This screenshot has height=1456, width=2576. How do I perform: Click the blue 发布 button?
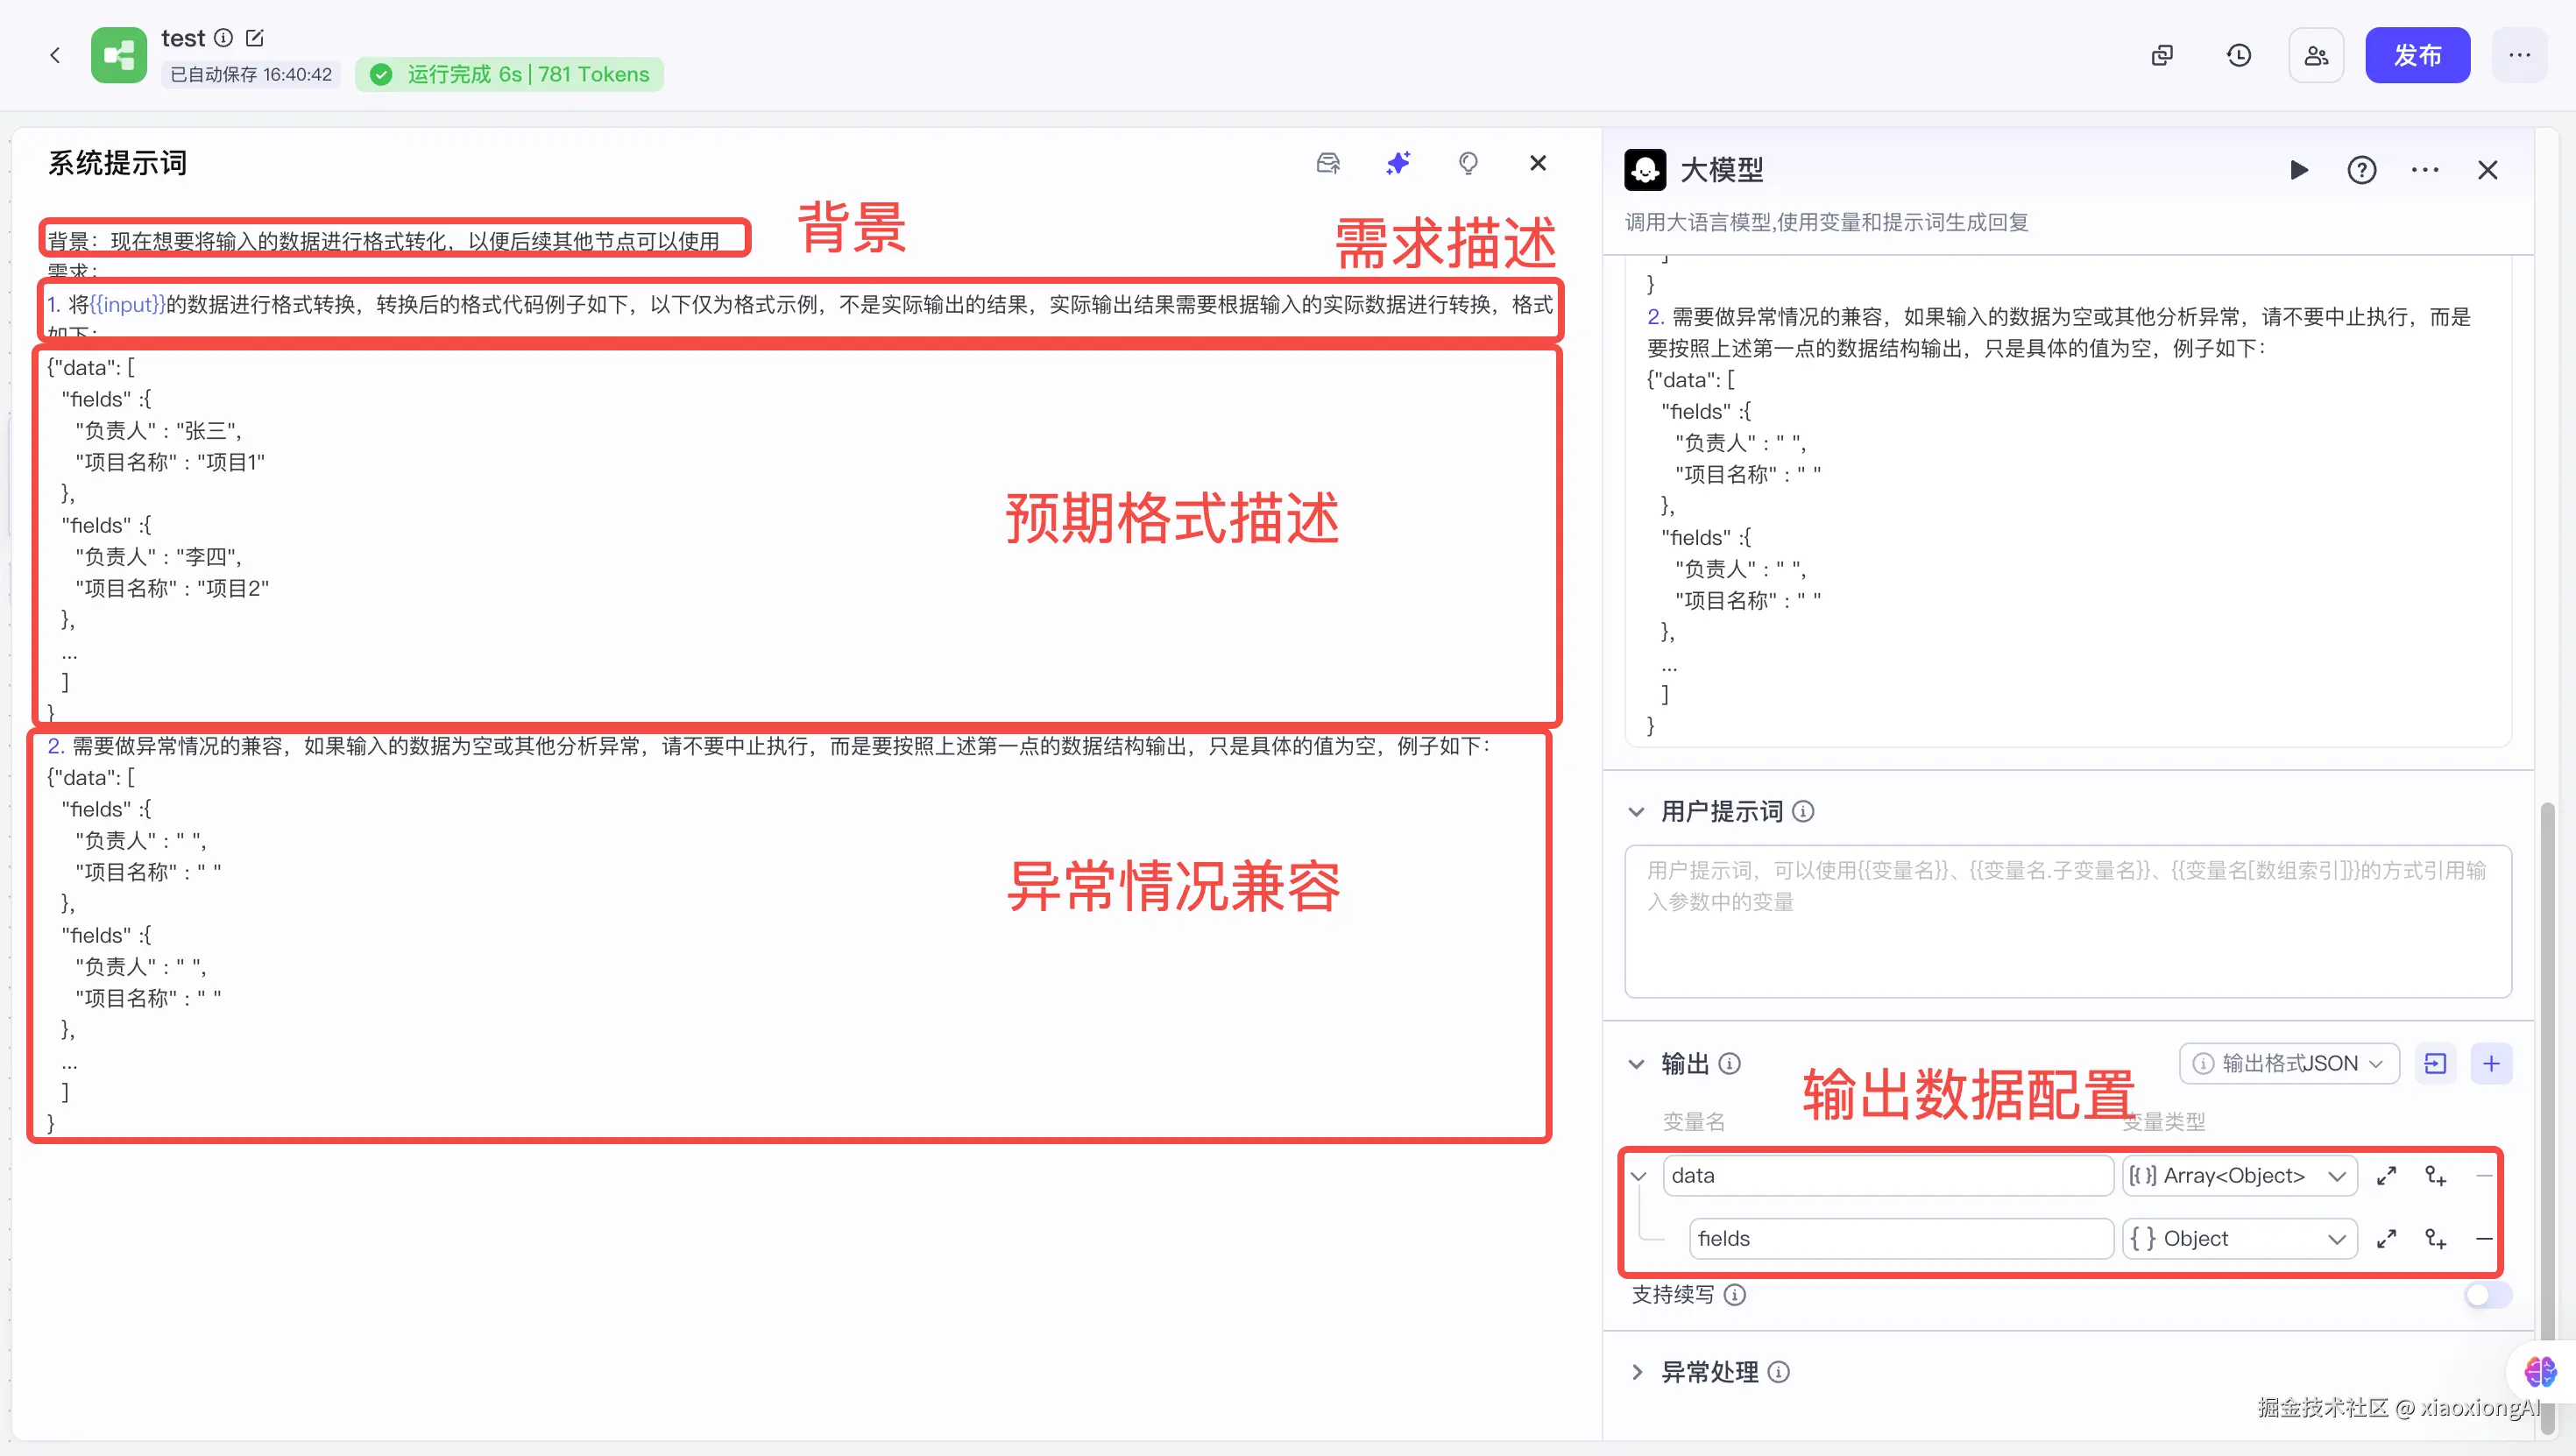point(2417,55)
